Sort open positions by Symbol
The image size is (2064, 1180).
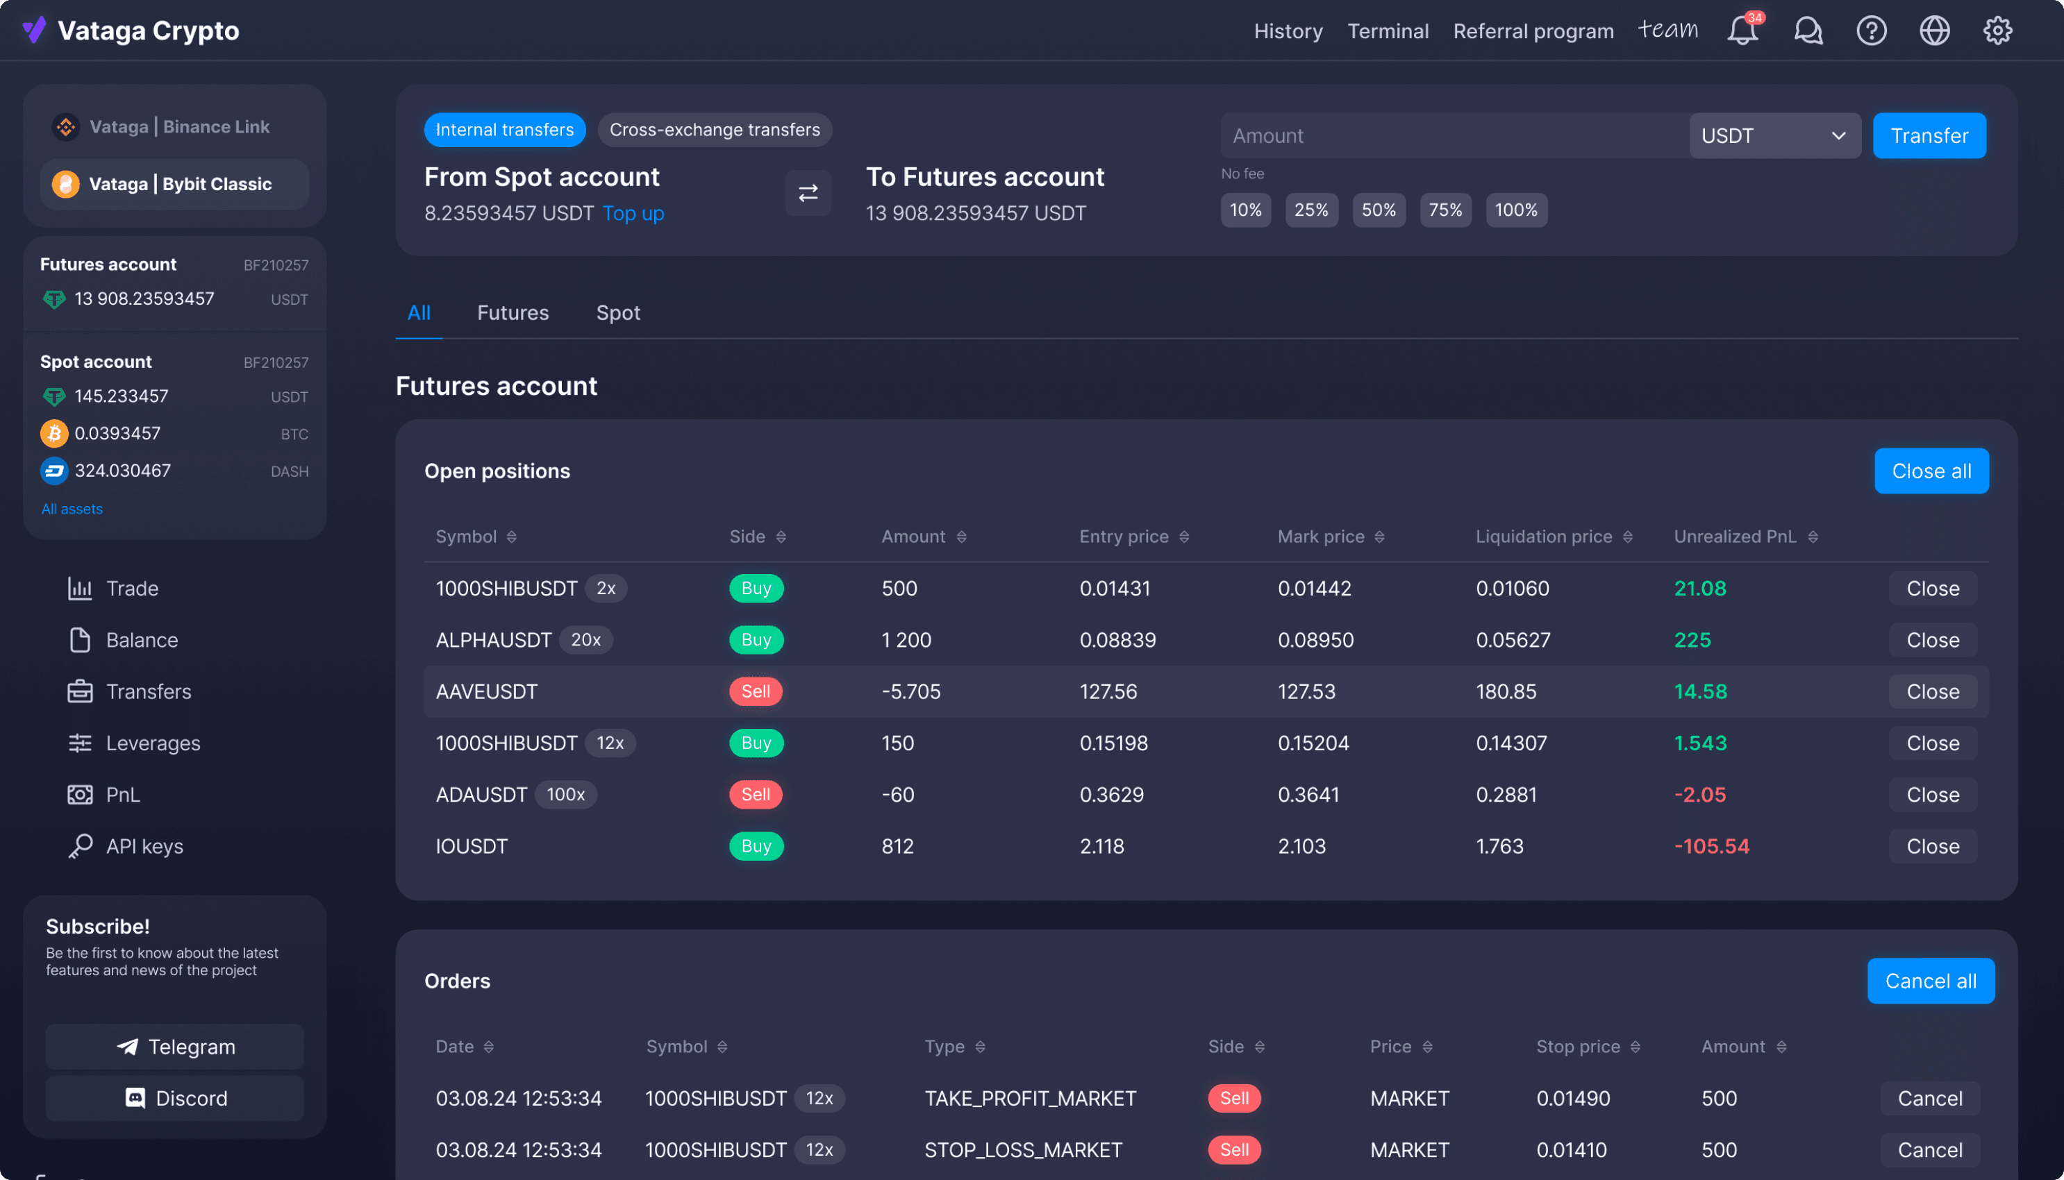click(512, 537)
